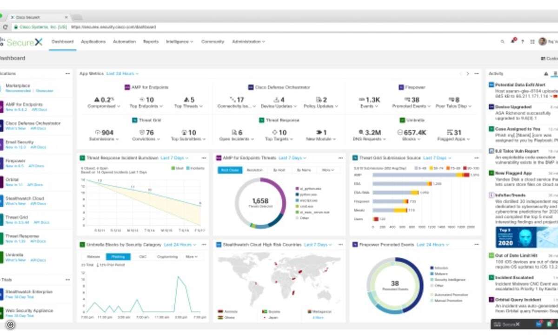This screenshot has height=335, width=558.
Task: Go to previous App Metrics page arrow
Action: click(x=461, y=74)
